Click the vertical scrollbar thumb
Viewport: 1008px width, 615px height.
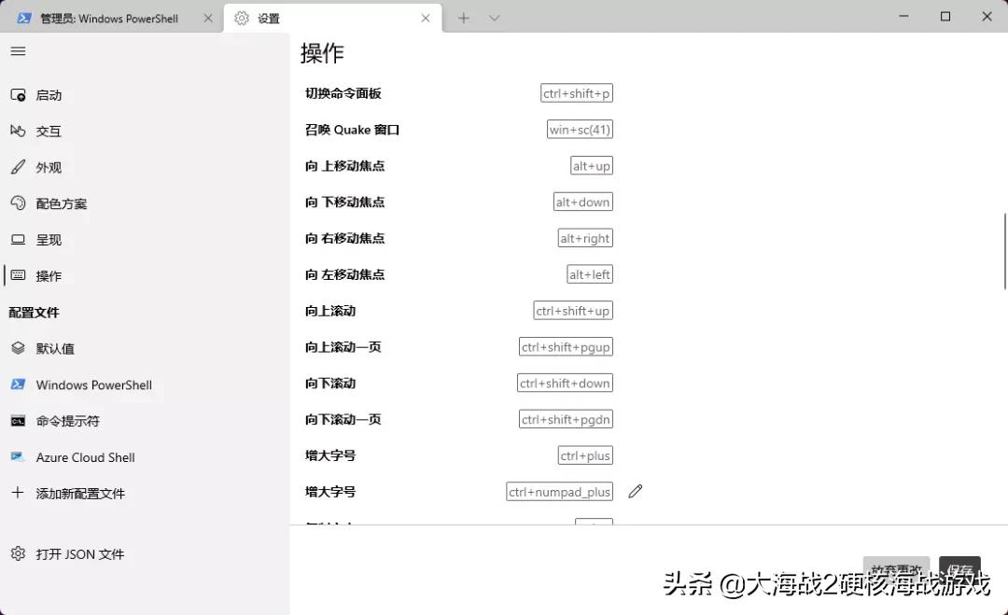[x=1005, y=251]
